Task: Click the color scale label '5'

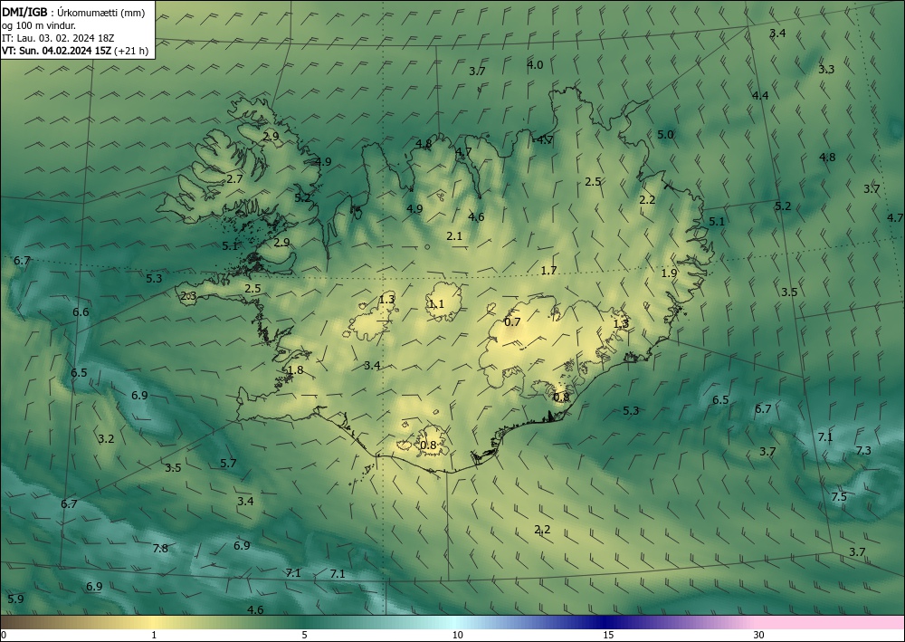Action: [x=304, y=635]
